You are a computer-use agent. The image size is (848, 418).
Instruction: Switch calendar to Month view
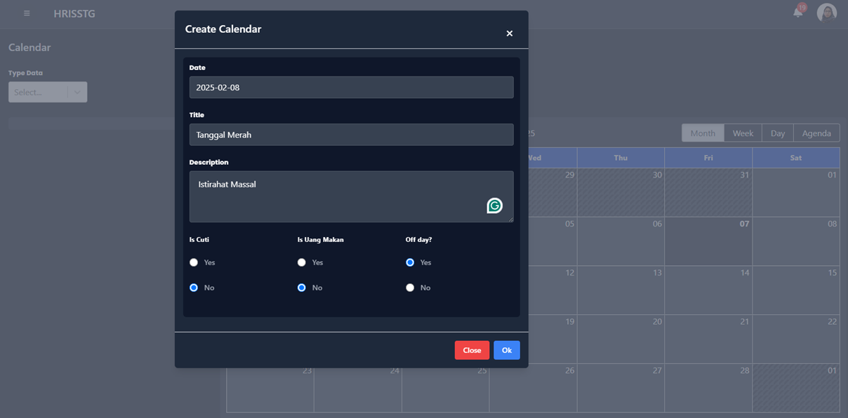tap(703, 133)
